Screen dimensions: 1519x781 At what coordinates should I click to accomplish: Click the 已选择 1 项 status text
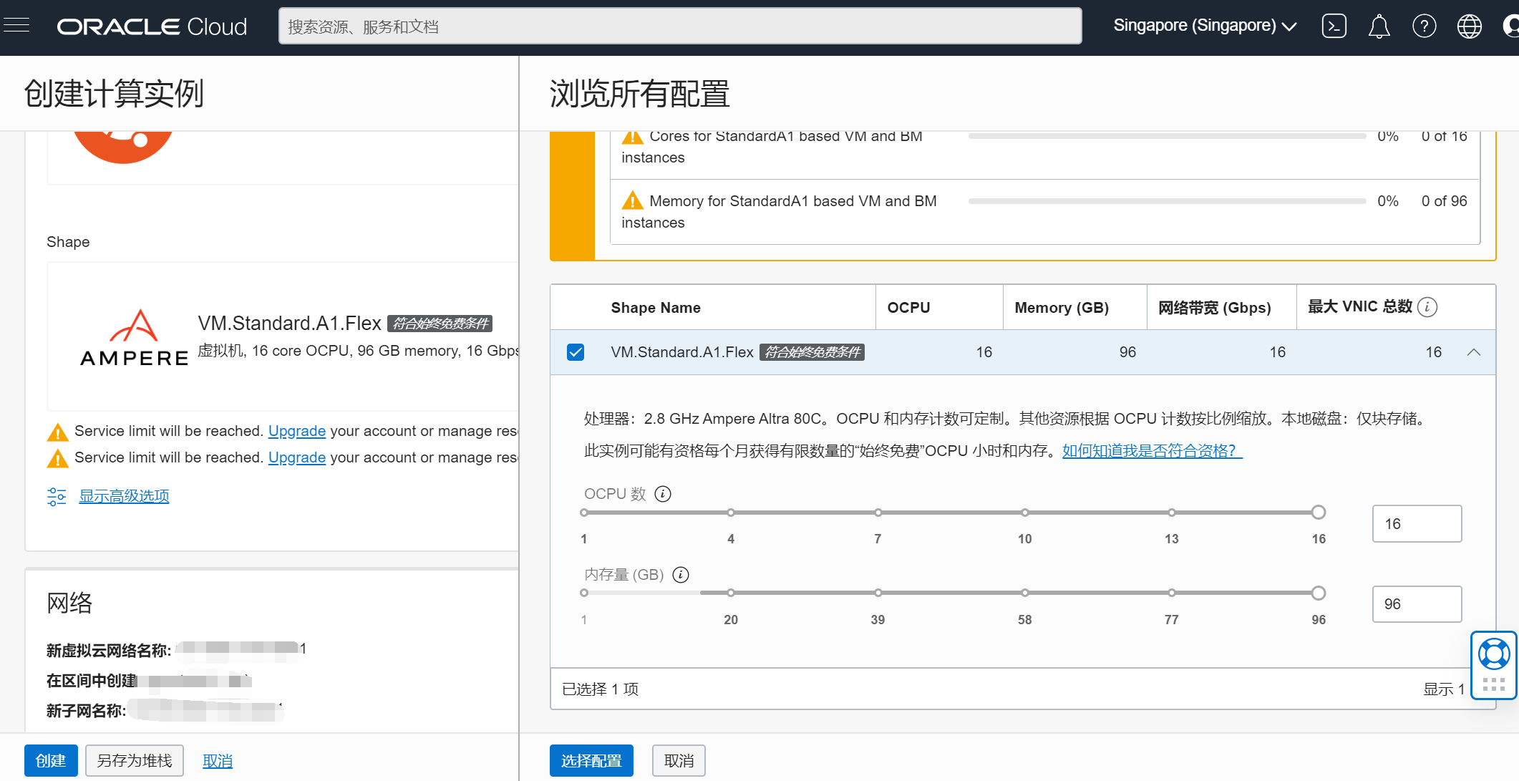tap(600, 689)
